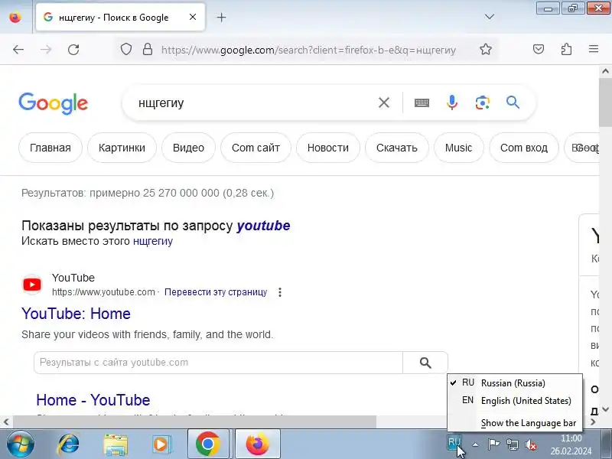Go to the Google logo homepage
Image resolution: width=612 pixels, height=459 pixels.
53,103
